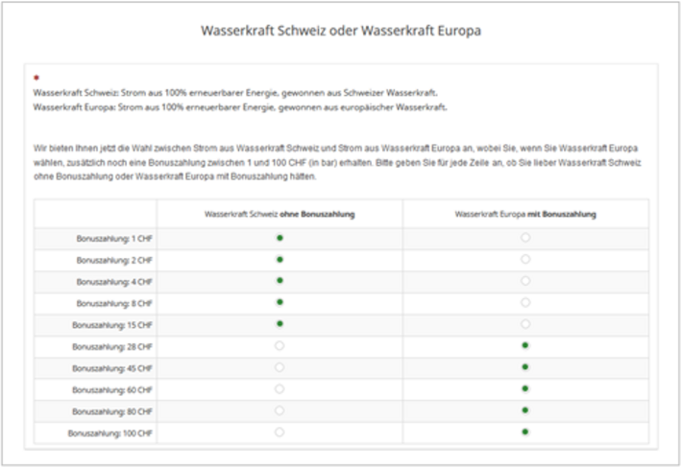Pick Wasserkraft Europa for Bonuszahlung 4 CHF
681x467 pixels.
coord(525,280)
